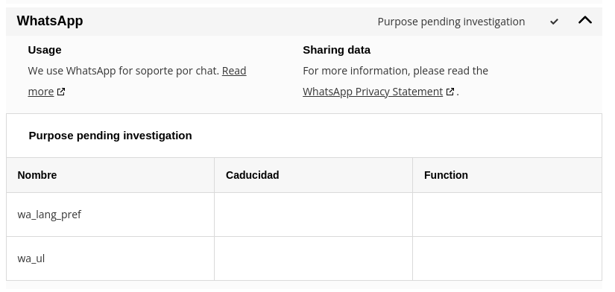Click the Usage heading

point(45,50)
